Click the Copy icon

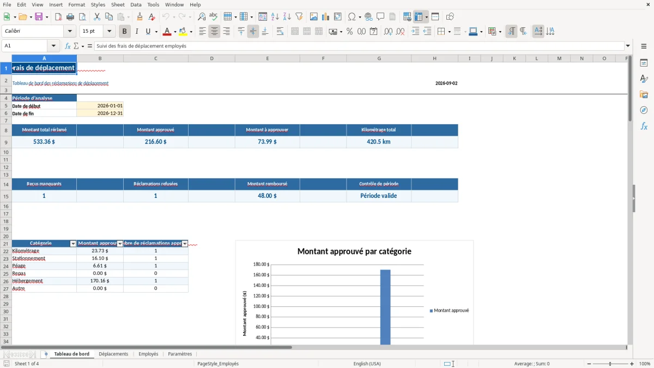tap(109, 17)
